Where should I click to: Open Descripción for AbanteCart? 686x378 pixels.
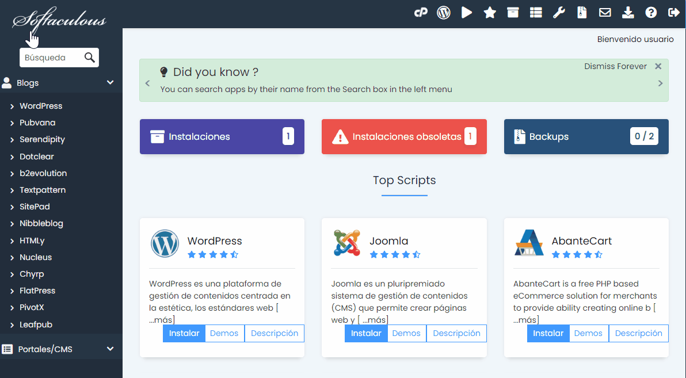pyautogui.click(x=638, y=333)
